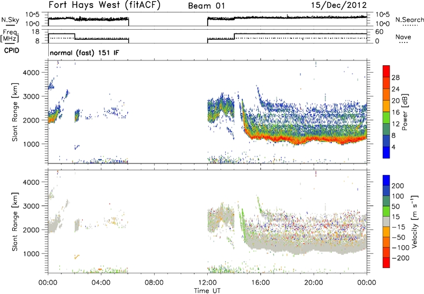Click the '-15' tick on Velocity colorbar
Viewport: 424px width, 294px height.
399,227
